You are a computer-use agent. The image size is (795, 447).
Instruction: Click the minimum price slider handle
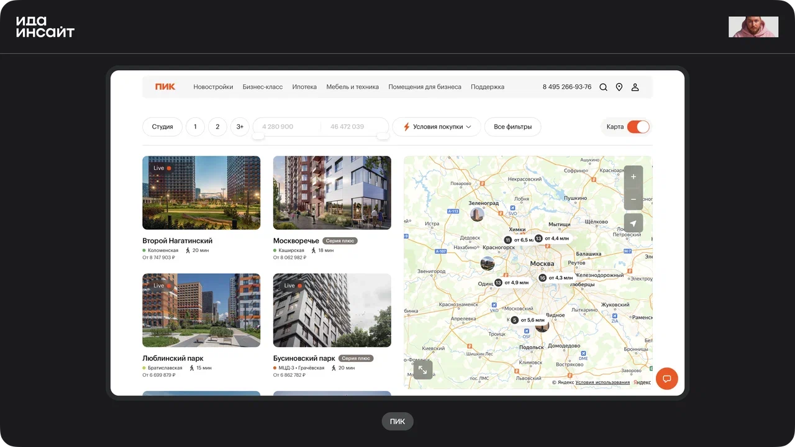[x=258, y=135]
